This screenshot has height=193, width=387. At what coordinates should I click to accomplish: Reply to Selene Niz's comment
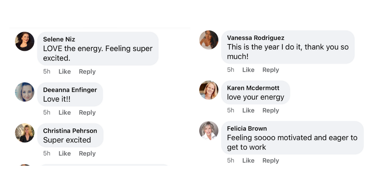point(87,72)
